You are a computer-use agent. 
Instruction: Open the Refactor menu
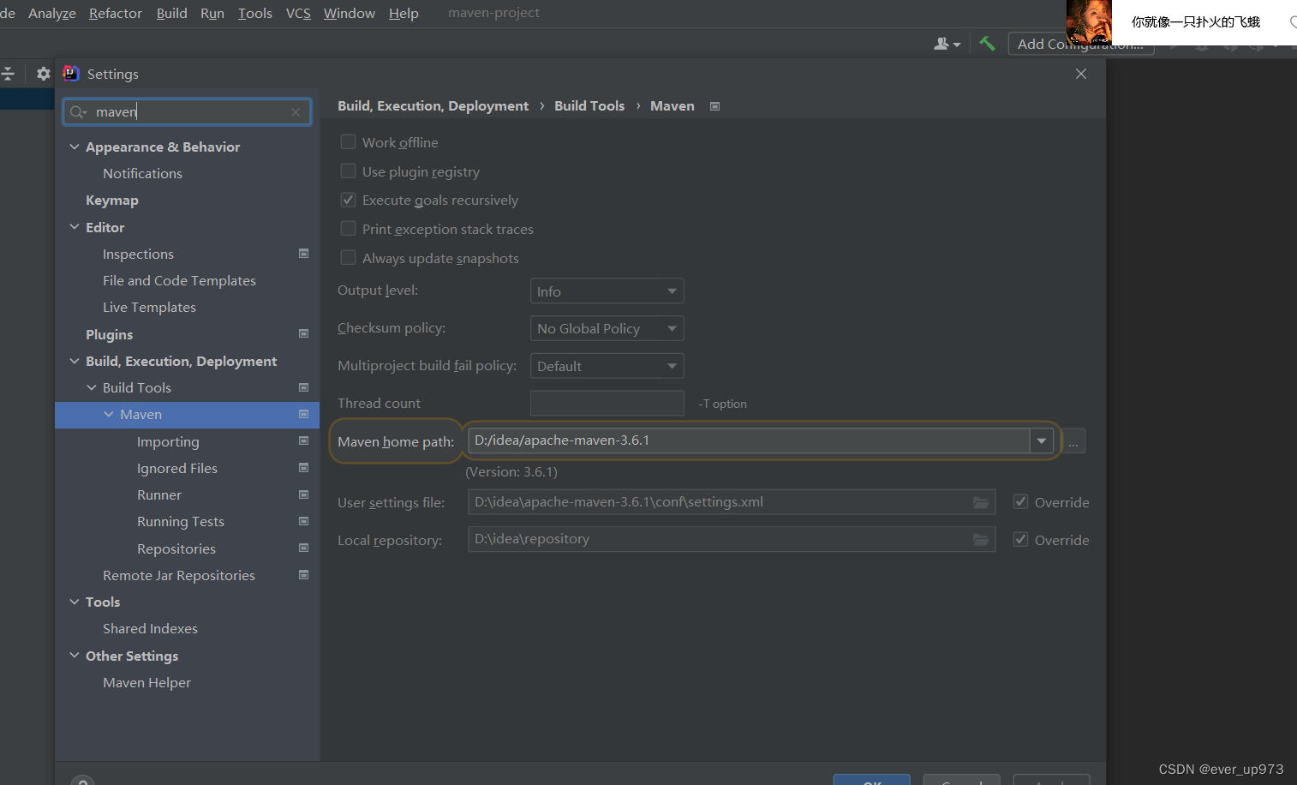[116, 14]
